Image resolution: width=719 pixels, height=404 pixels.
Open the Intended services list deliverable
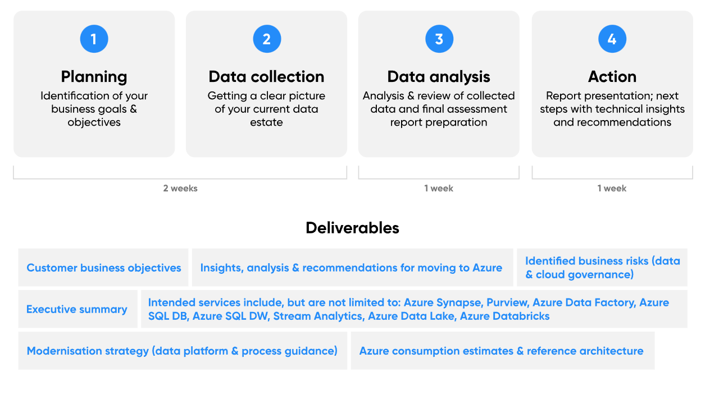(408, 309)
